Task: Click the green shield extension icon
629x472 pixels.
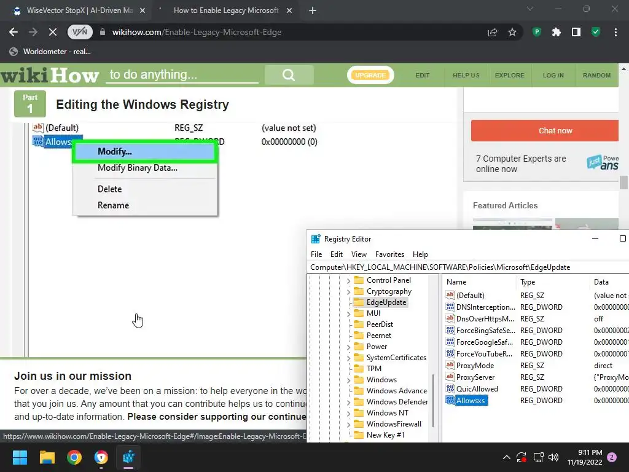Action: click(x=596, y=32)
